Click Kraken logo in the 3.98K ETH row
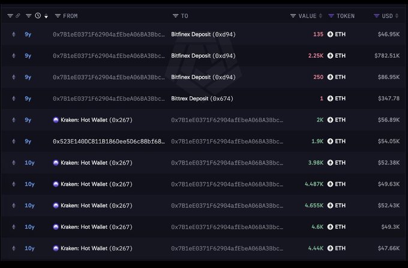Viewport: 408px width, 268px height. pyautogui.click(x=56, y=163)
